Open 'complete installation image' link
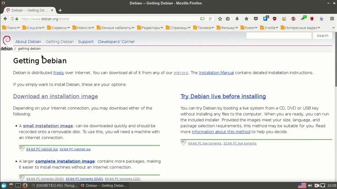This screenshot has width=337, height=189. (x=65, y=161)
